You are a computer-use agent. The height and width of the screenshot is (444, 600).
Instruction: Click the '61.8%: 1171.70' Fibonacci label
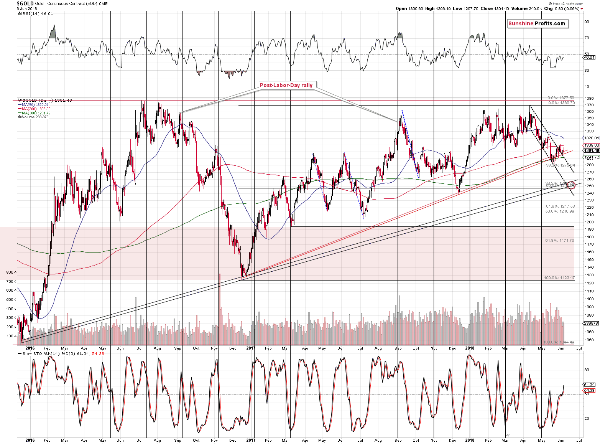pyautogui.click(x=560, y=241)
